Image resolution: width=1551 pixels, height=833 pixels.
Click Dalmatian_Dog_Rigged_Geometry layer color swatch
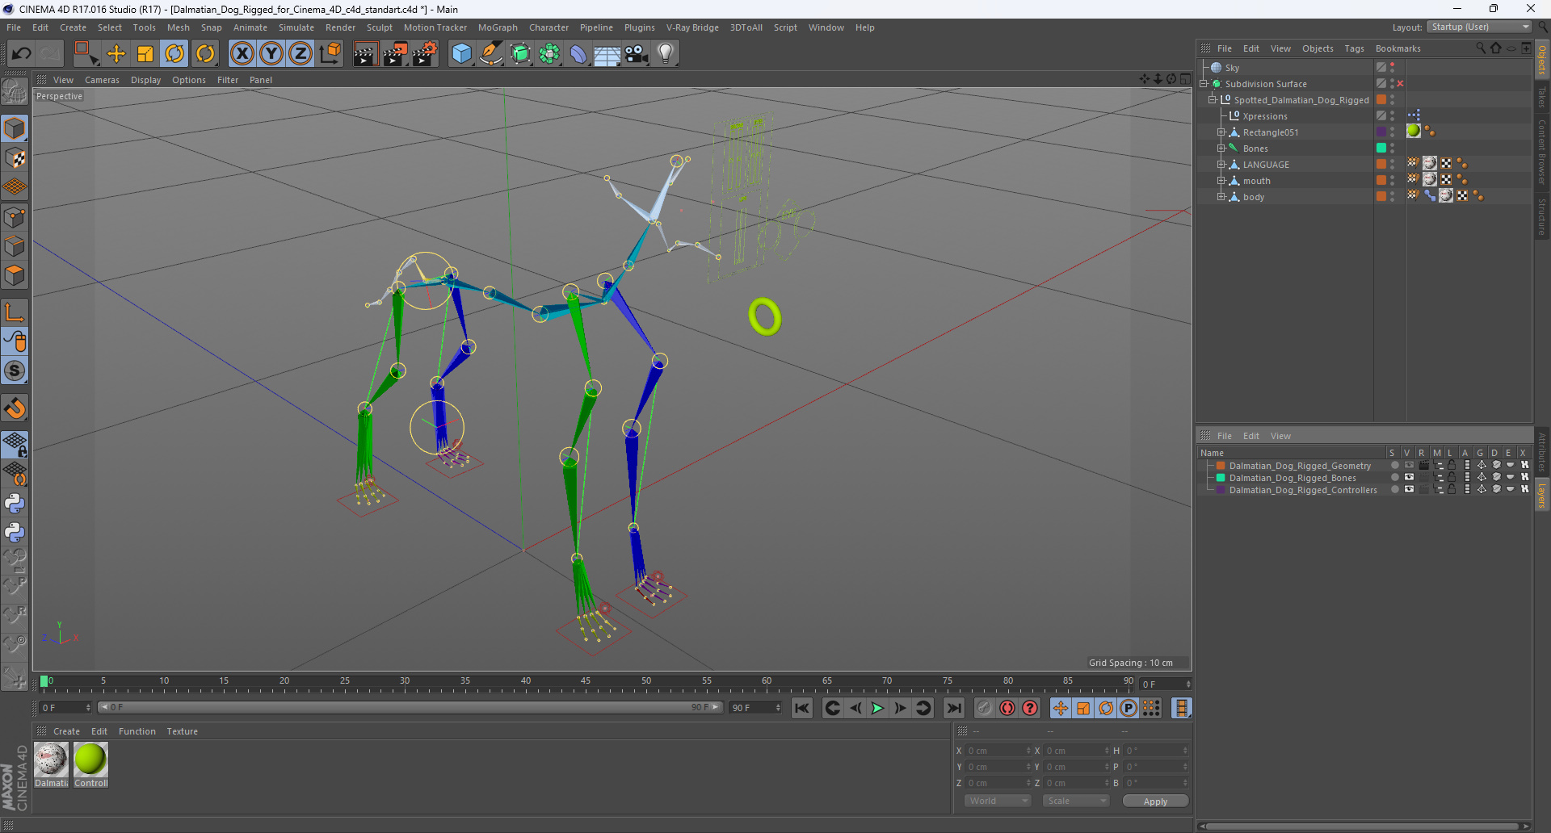tap(1221, 466)
